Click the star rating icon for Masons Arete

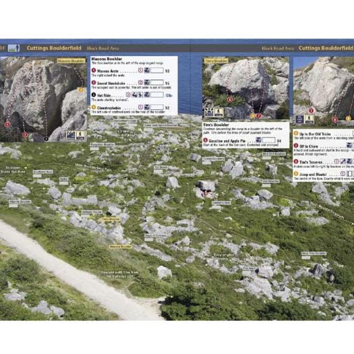[140, 70]
